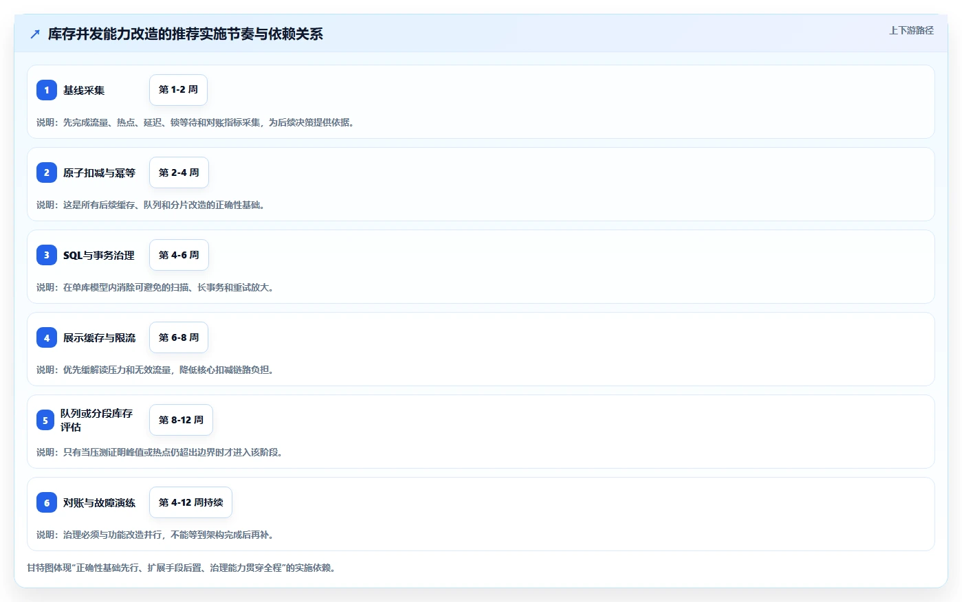Image resolution: width=962 pixels, height=602 pixels.
Task: Select the step 1 number badge
Action: 47,90
